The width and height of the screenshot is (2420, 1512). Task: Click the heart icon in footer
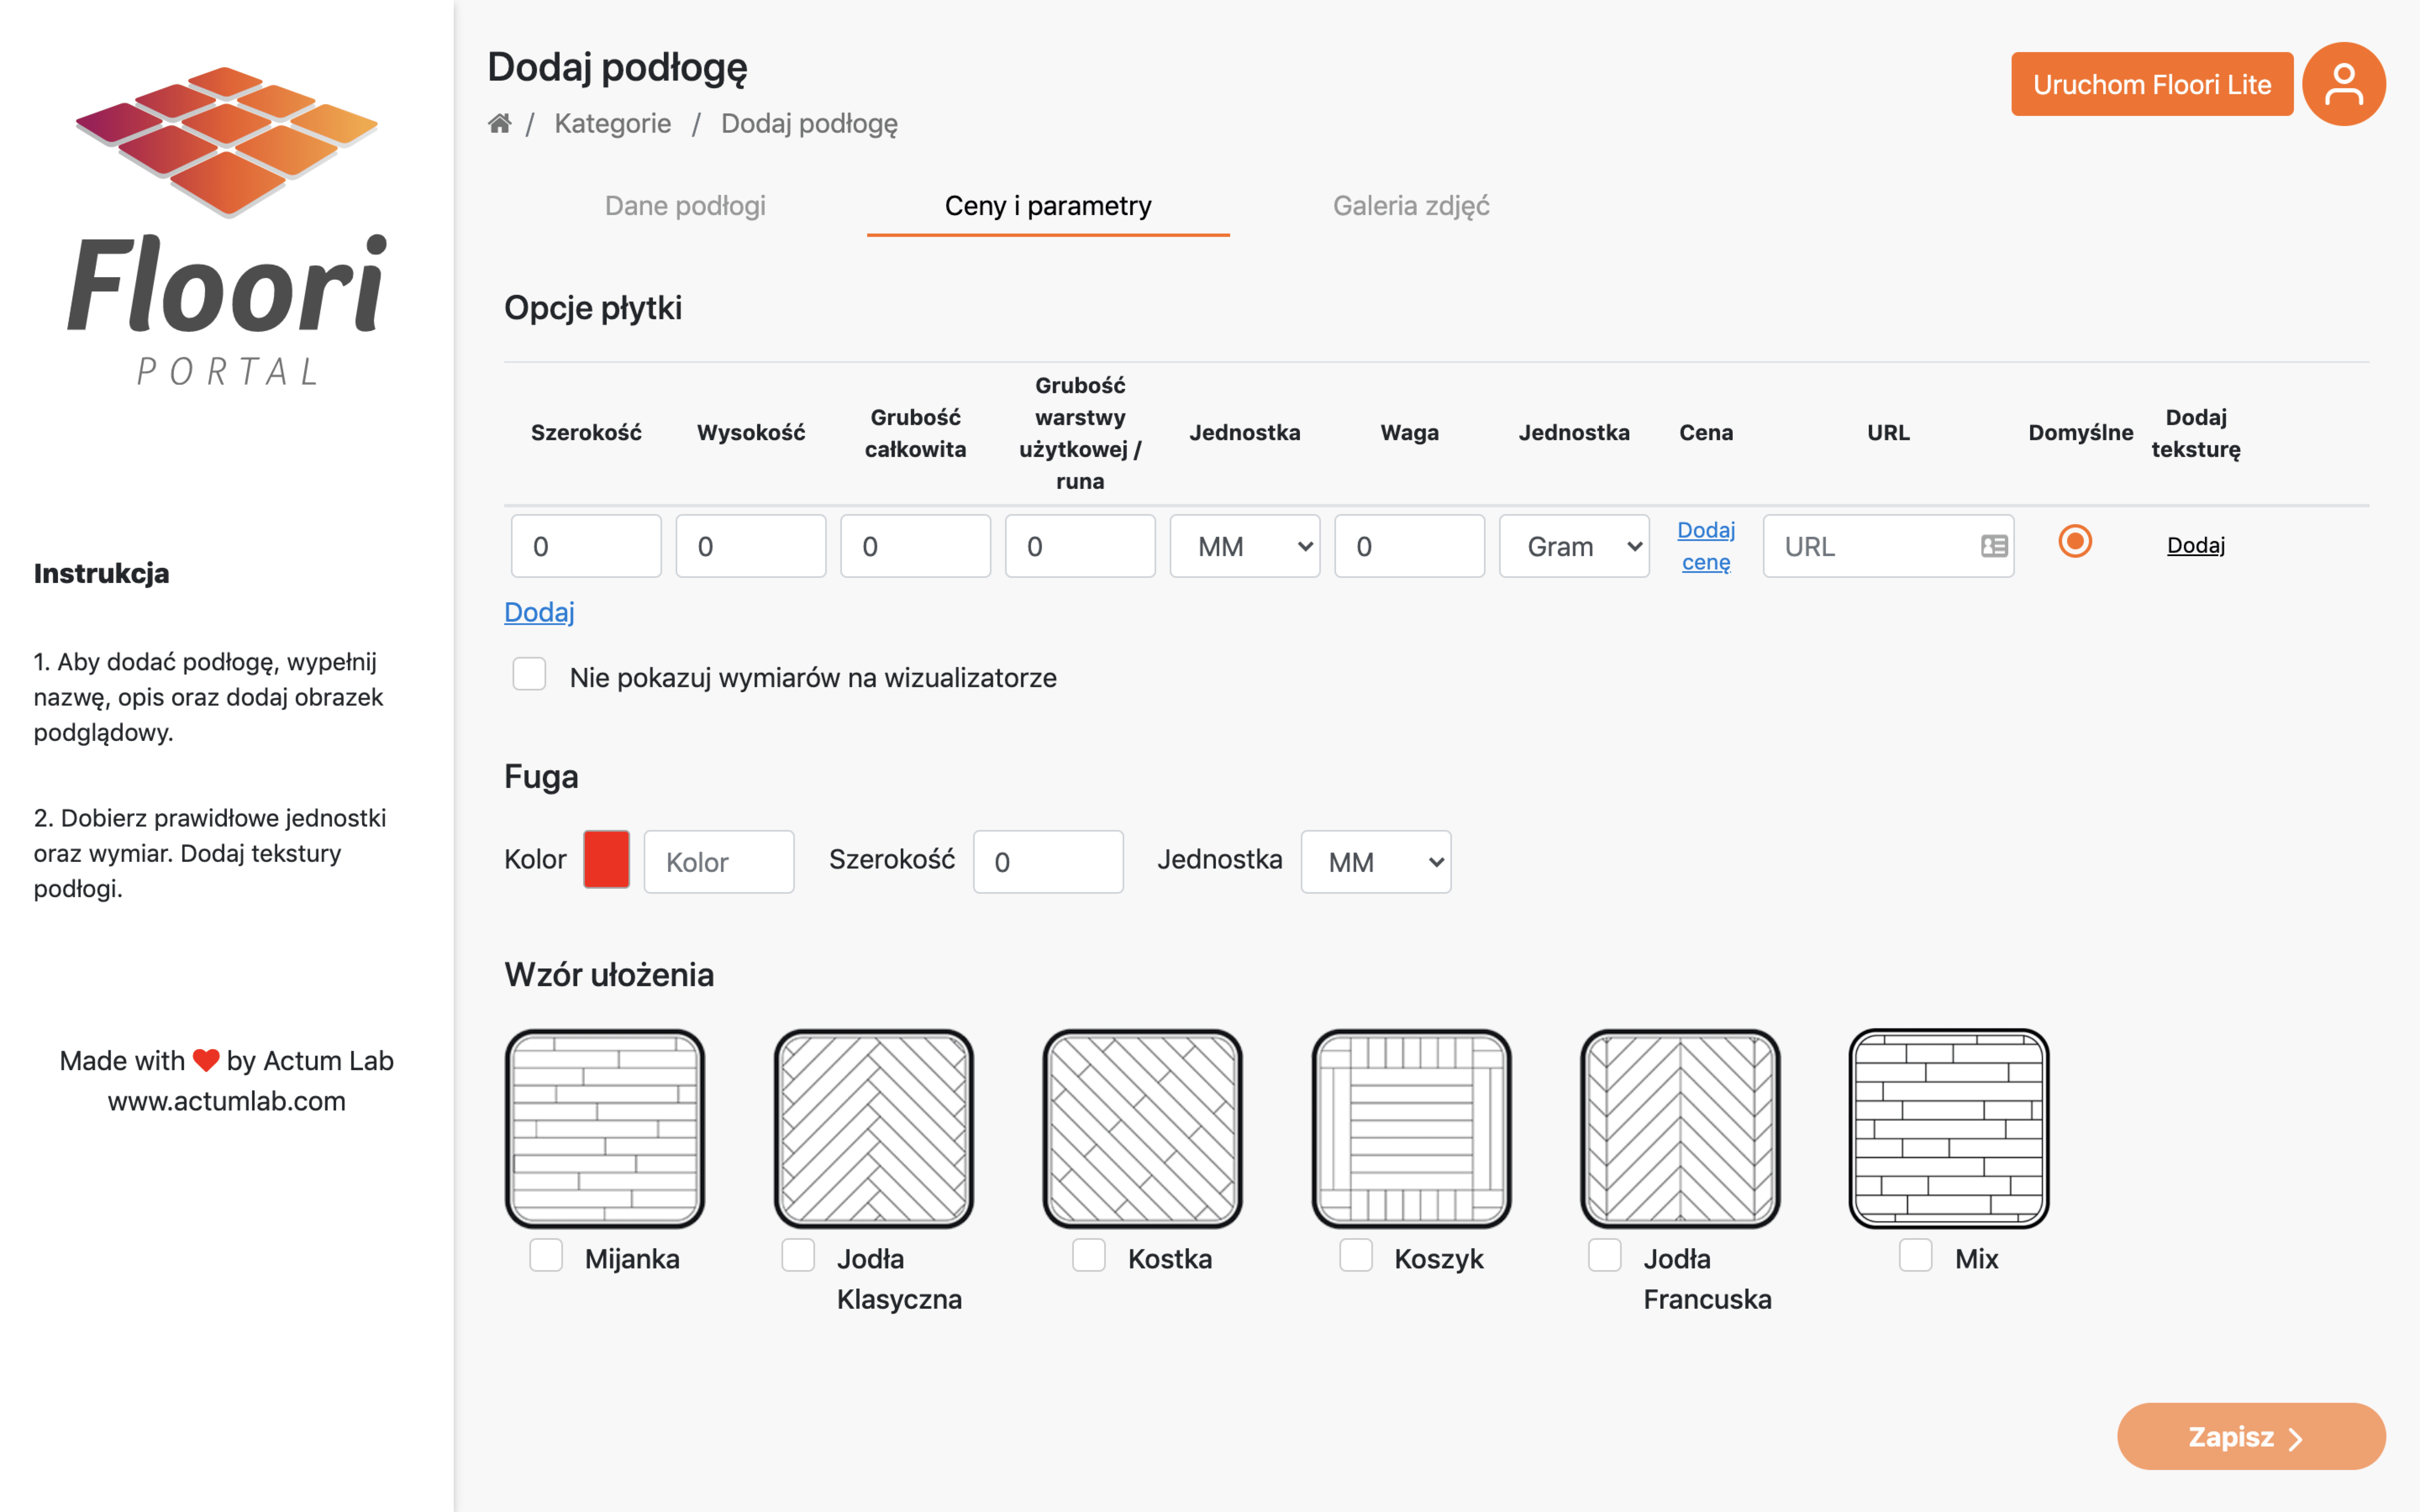tap(206, 1060)
